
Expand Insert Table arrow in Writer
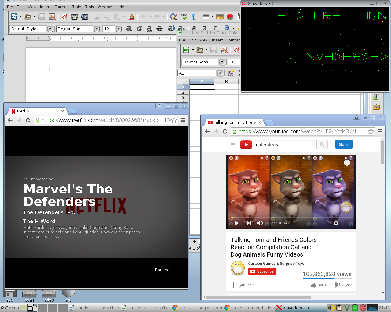(213, 17)
